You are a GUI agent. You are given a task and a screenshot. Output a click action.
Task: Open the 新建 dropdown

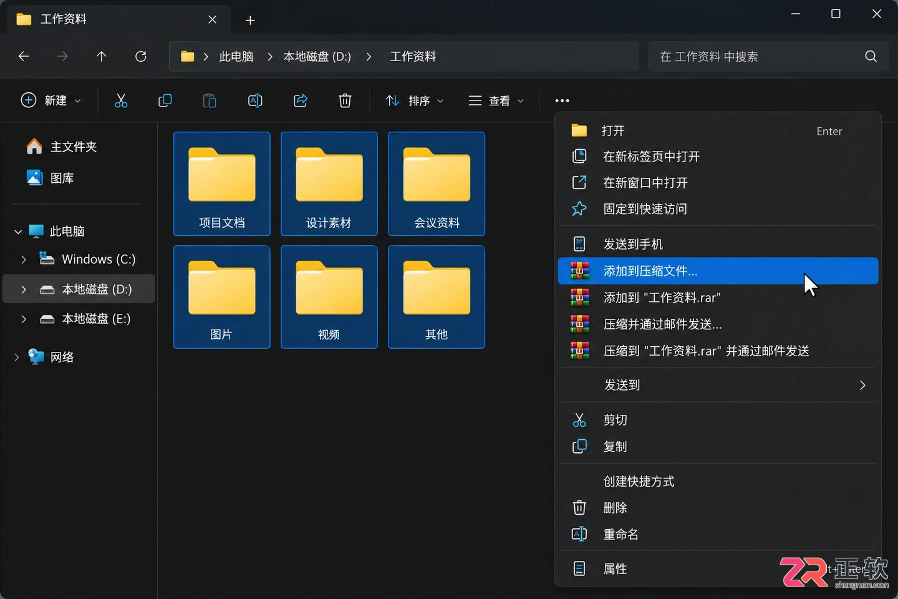tap(51, 100)
